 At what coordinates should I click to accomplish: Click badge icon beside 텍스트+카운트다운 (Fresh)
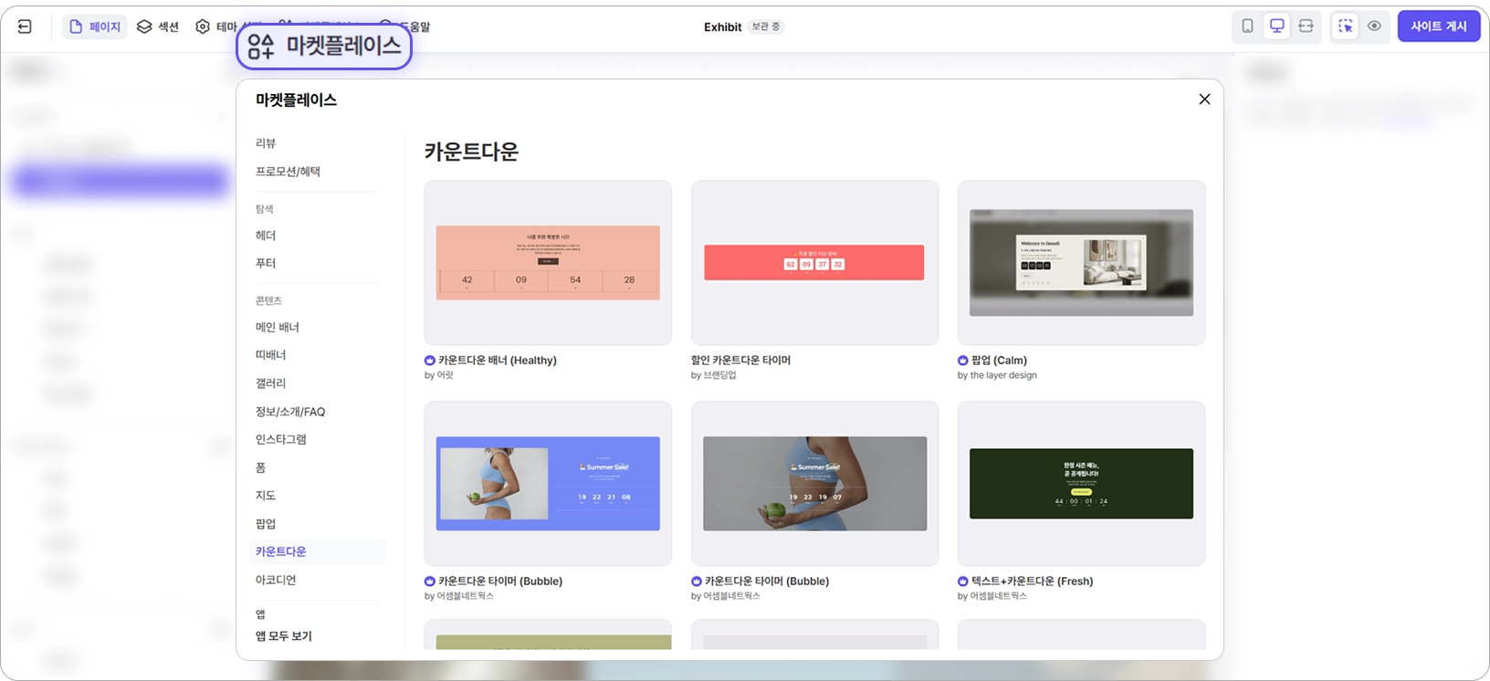click(963, 581)
